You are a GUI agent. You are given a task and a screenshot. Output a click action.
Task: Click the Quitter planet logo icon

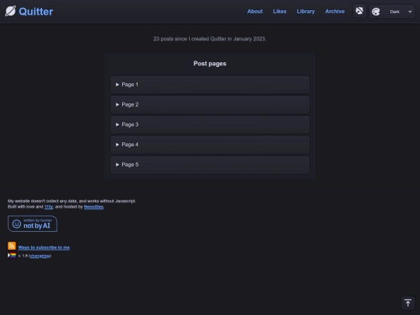pos(10,11)
